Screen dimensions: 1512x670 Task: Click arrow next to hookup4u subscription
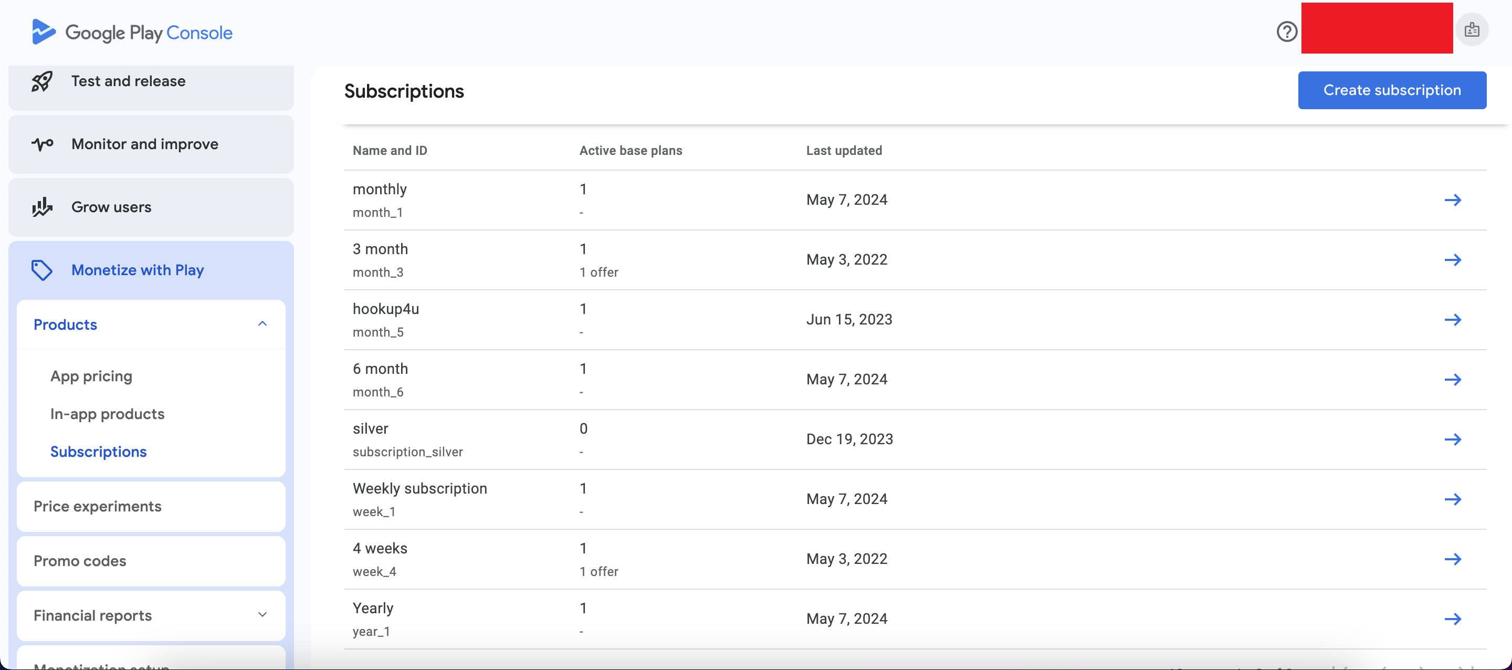[x=1453, y=320]
